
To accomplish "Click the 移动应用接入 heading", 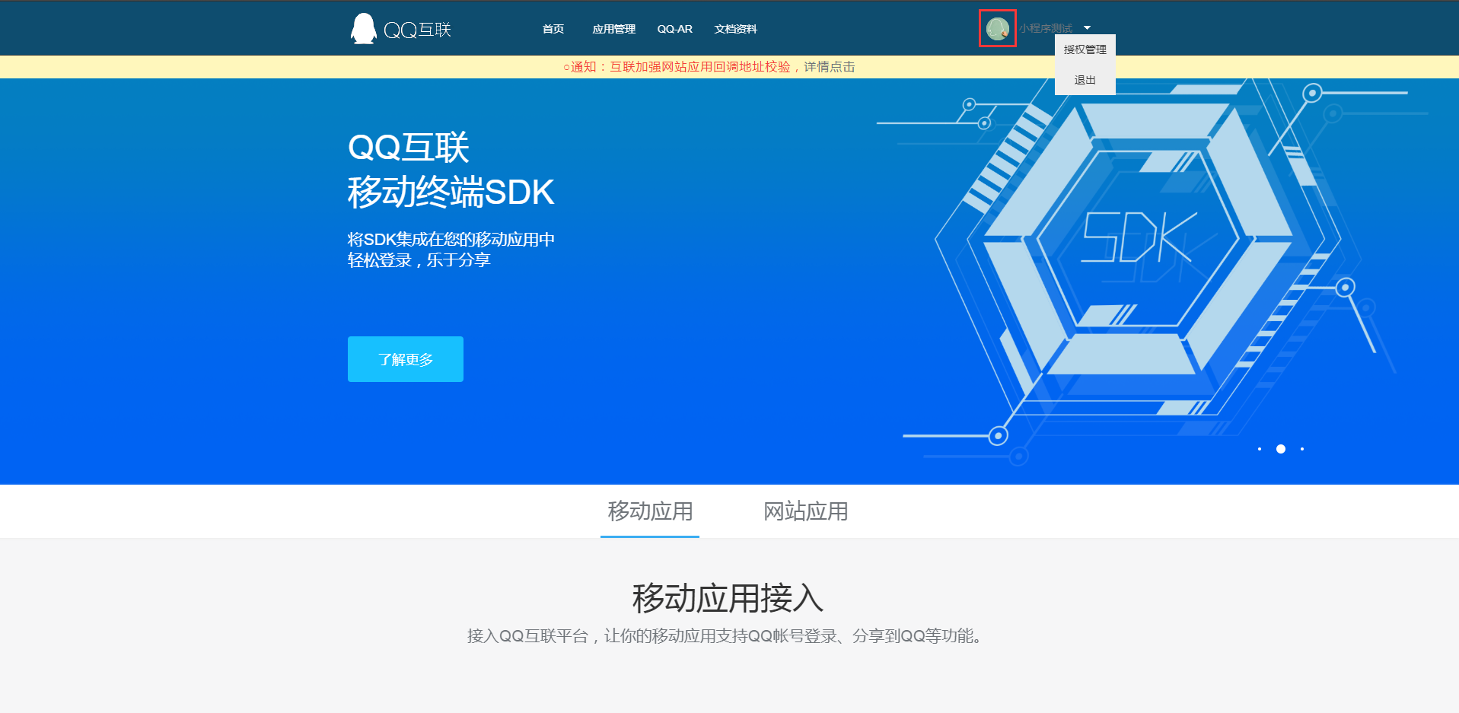I will 728,598.
